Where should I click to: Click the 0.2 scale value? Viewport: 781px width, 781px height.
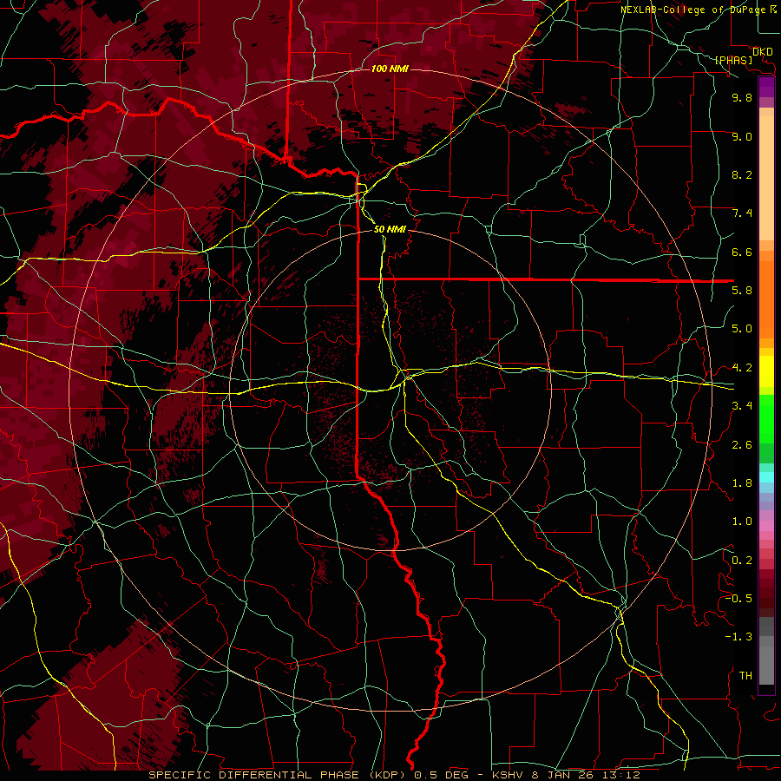tap(742, 561)
